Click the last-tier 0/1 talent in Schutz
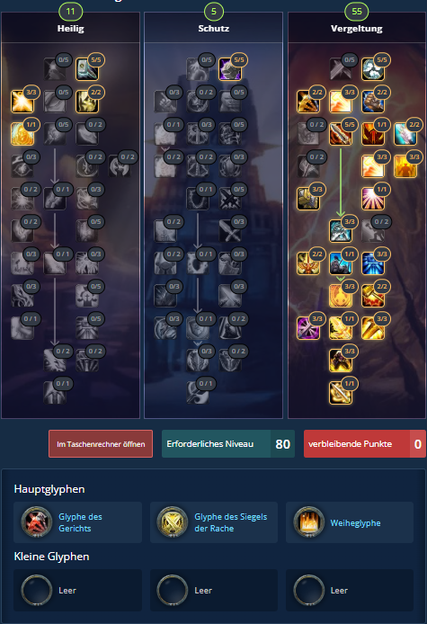Image resolution: width=427 pixels, height=624 pixels. (198, 393)
